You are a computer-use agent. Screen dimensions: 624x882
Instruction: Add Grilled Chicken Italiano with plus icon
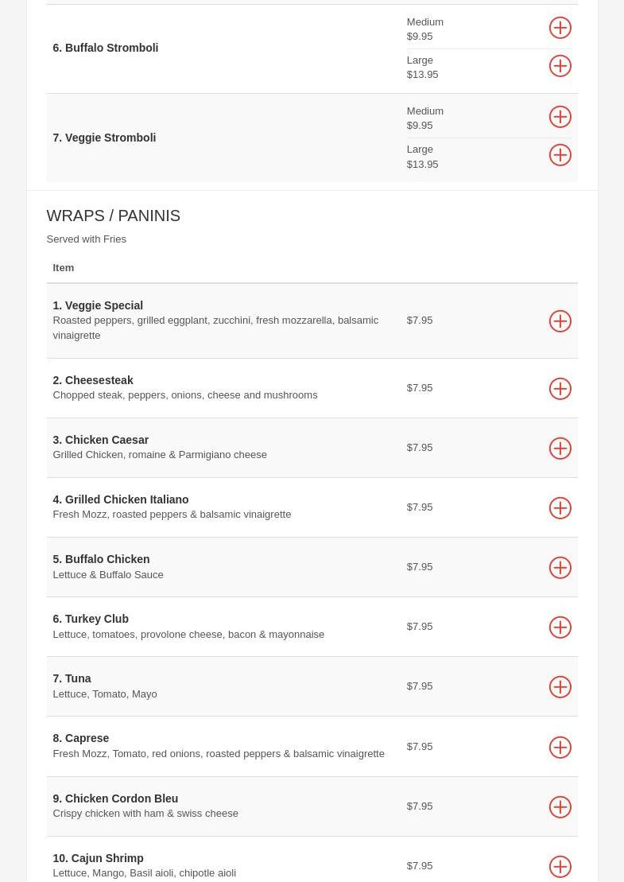pyautogui.click(x=560, y=508)
